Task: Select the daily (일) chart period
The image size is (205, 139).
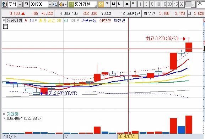Action: click(x=101, y=5)
